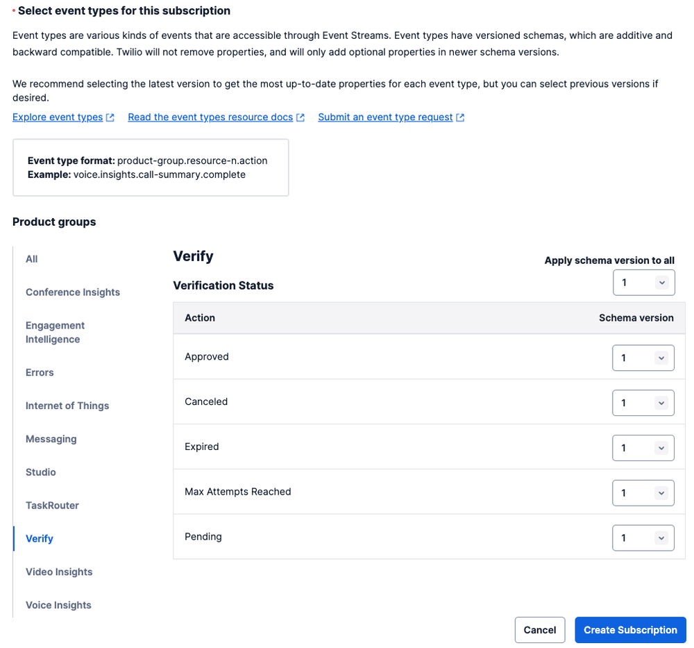Open the Engagement Intelligence group
The image size is (694, 648).
pos(55,332)
